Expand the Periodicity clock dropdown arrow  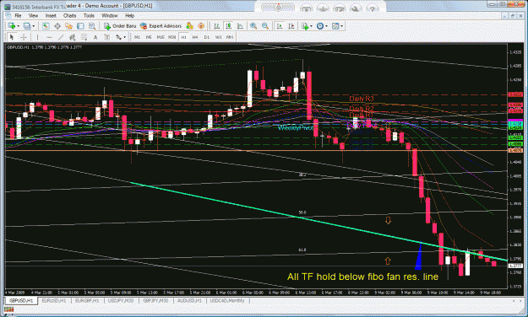click(326, 26)
